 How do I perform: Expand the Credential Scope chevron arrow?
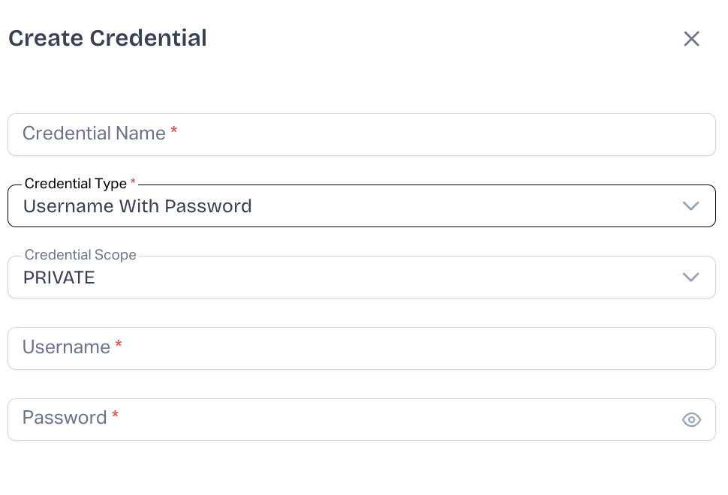(x=690, y=277)
